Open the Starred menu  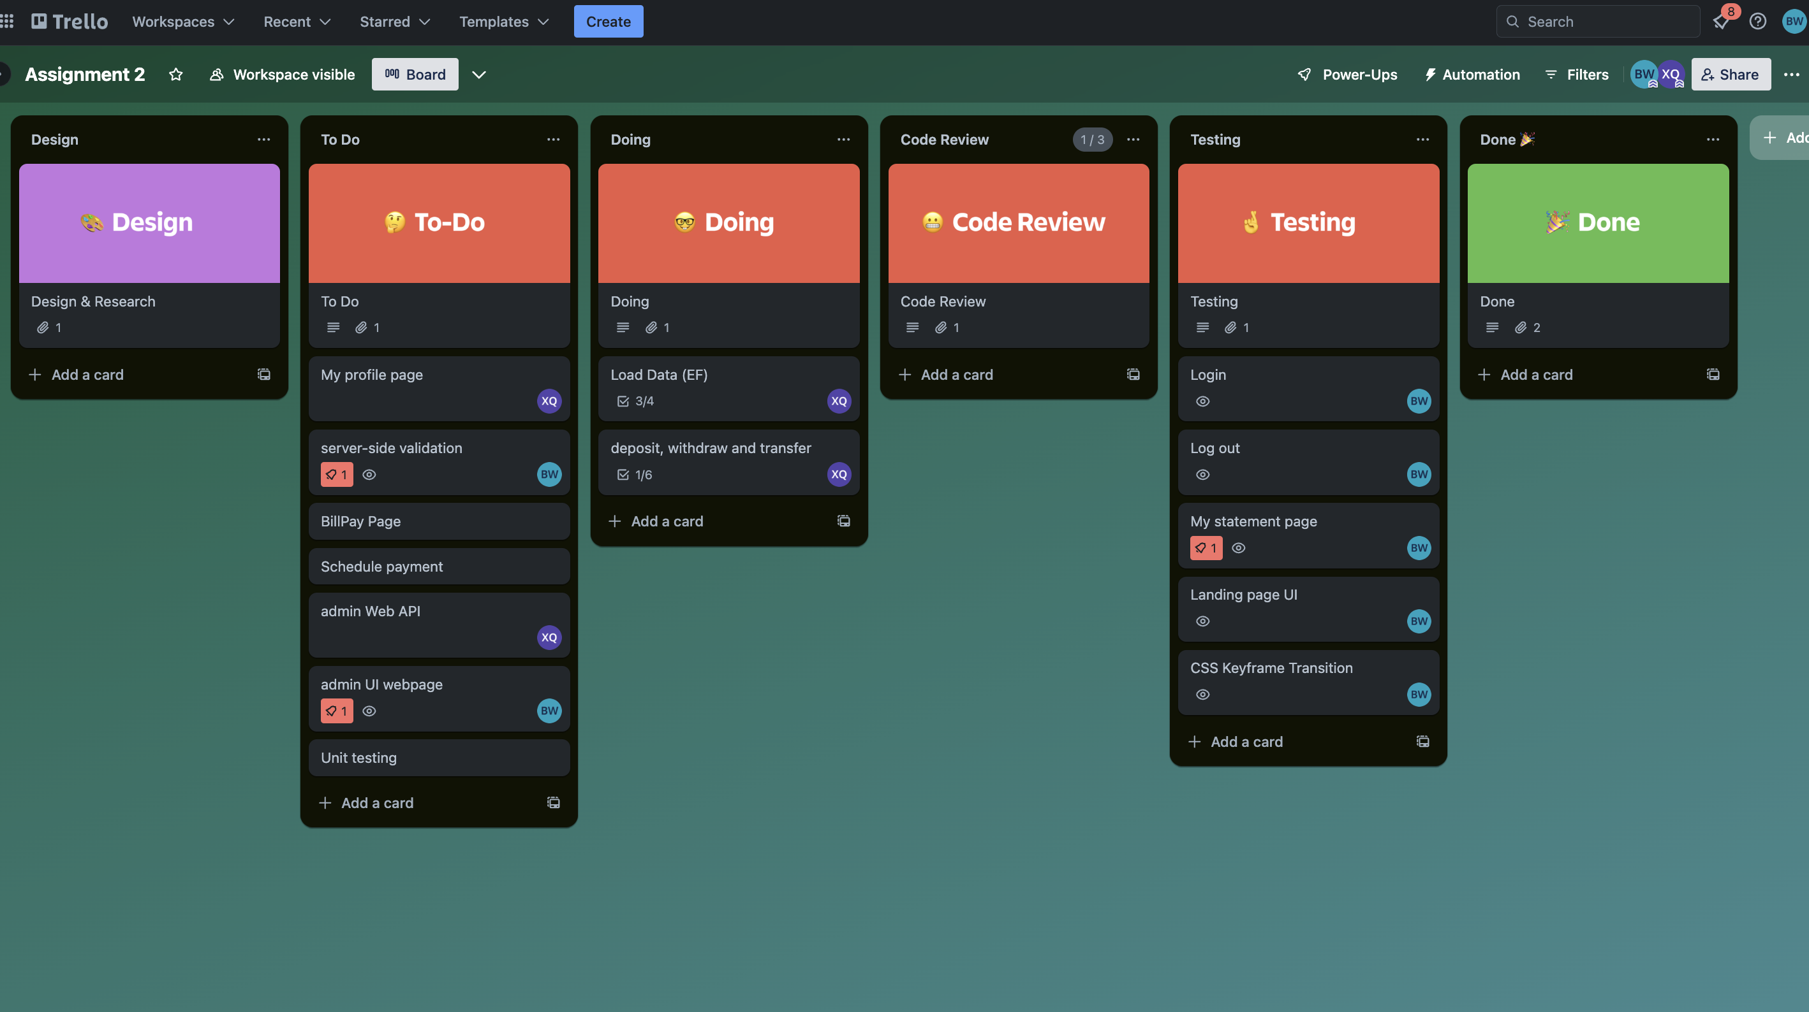pyautogui.click(x=394, y=22)
